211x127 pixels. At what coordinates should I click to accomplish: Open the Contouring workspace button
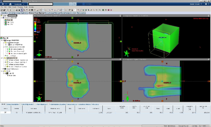pos(11,13)
